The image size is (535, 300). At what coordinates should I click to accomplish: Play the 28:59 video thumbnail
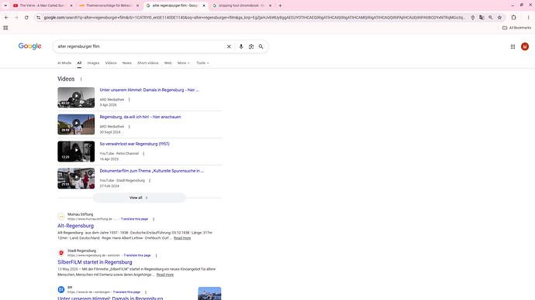click(x=76, y=124)
